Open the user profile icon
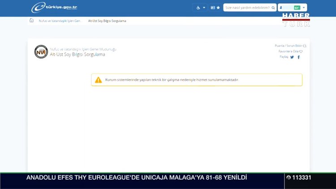The image size is (336, 189). (281, 8)
